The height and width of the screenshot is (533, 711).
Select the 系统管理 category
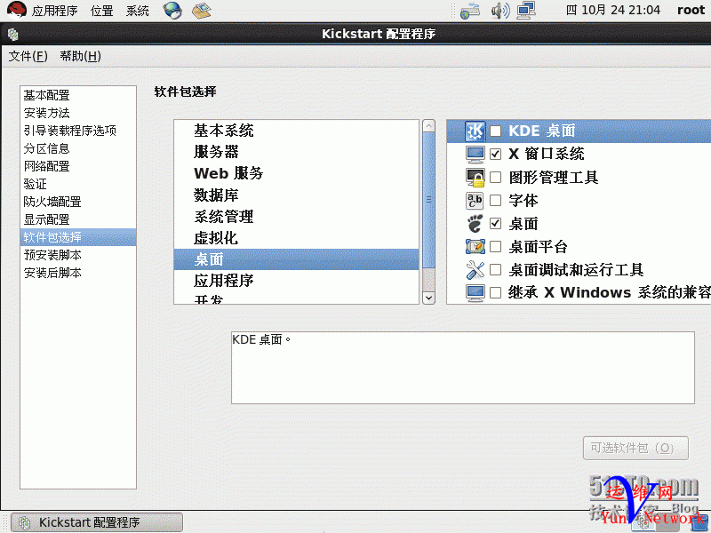(x=297, y=216)
